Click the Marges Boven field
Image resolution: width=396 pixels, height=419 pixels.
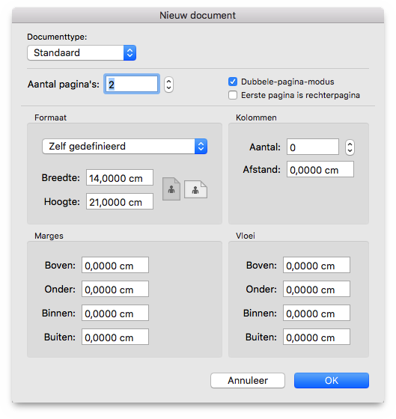115,265
